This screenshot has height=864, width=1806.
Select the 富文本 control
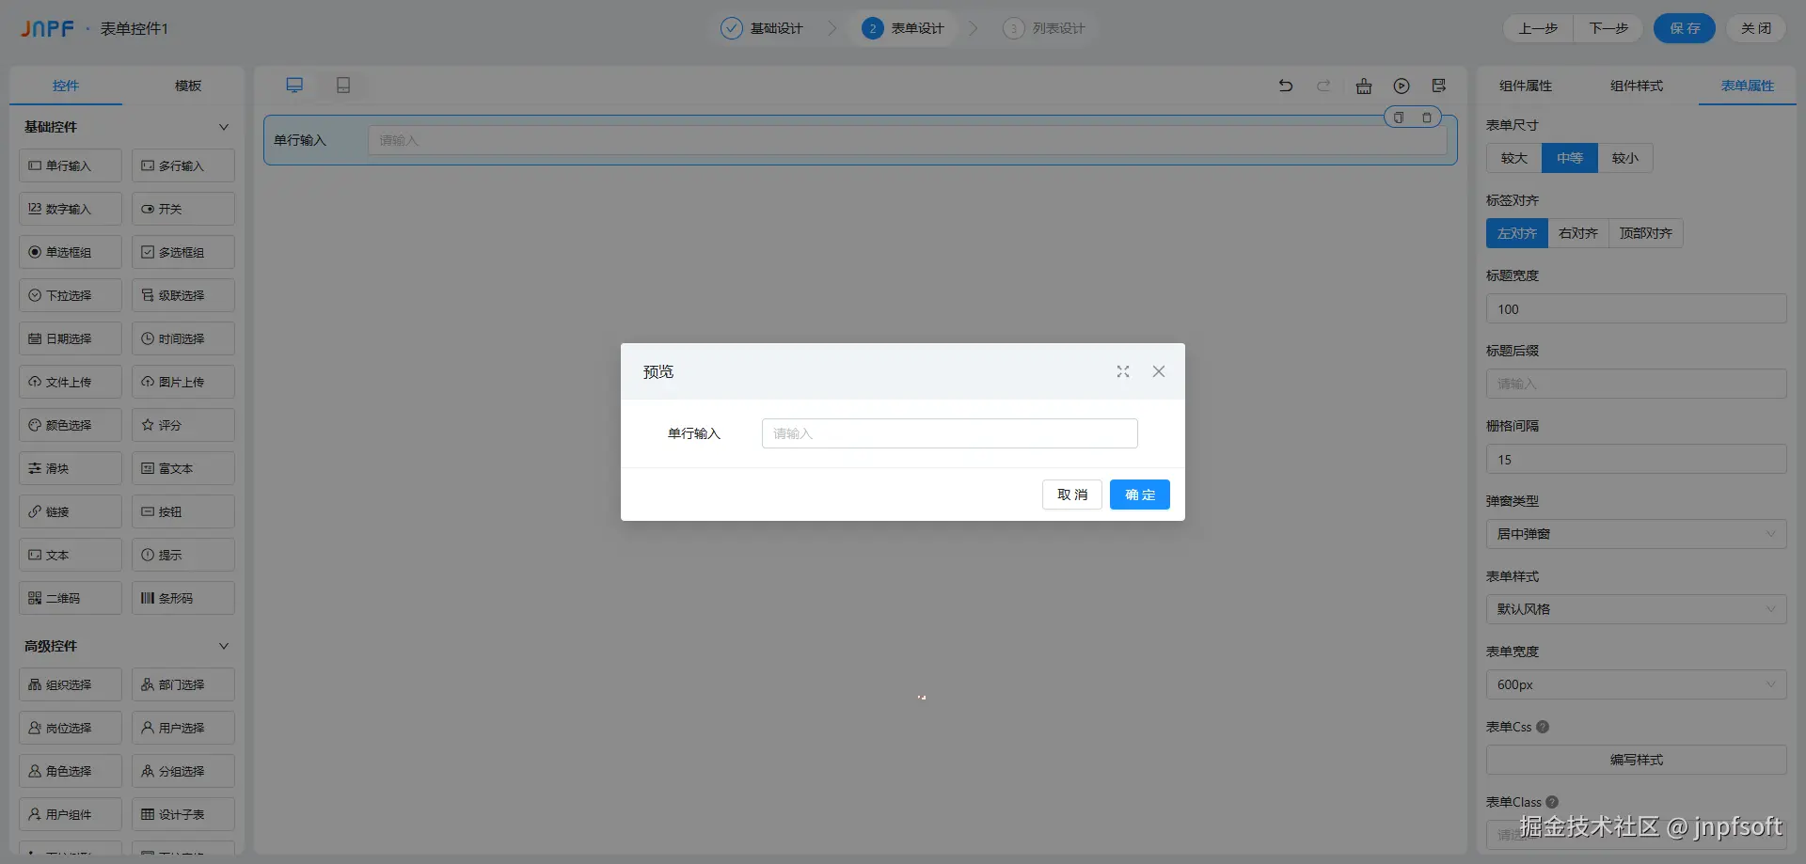183,468
